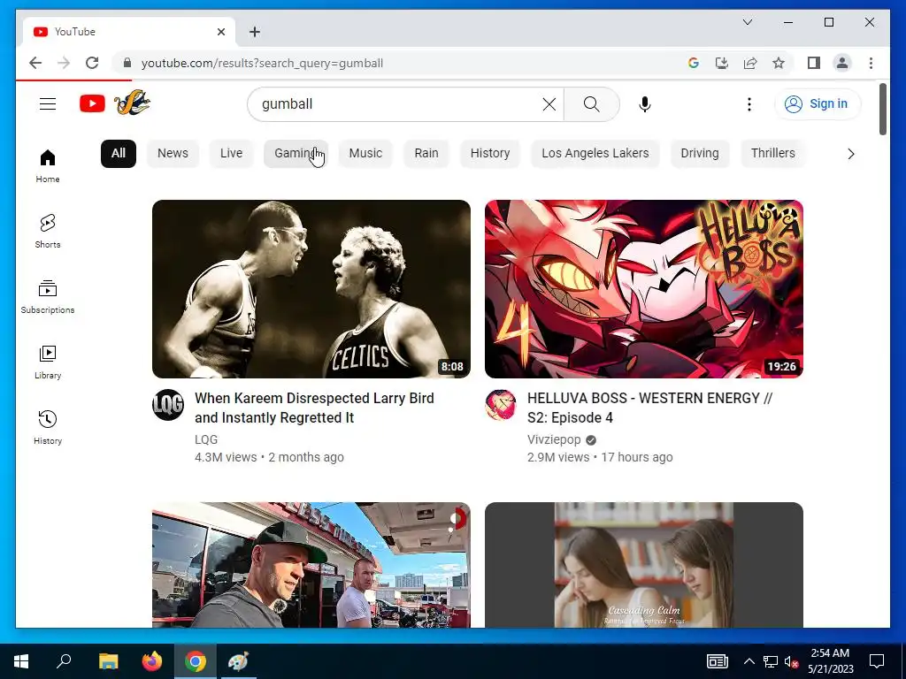Click title 'When Kareem Disrespected Larry Bird'

[x=314, y=408]
